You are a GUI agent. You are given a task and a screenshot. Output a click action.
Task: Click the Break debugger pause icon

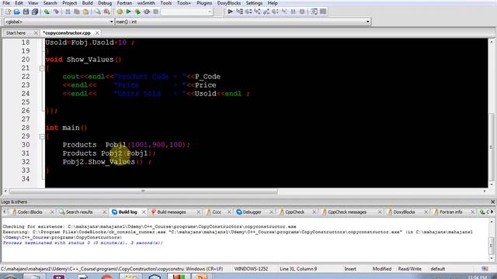(x=294, y=12)
